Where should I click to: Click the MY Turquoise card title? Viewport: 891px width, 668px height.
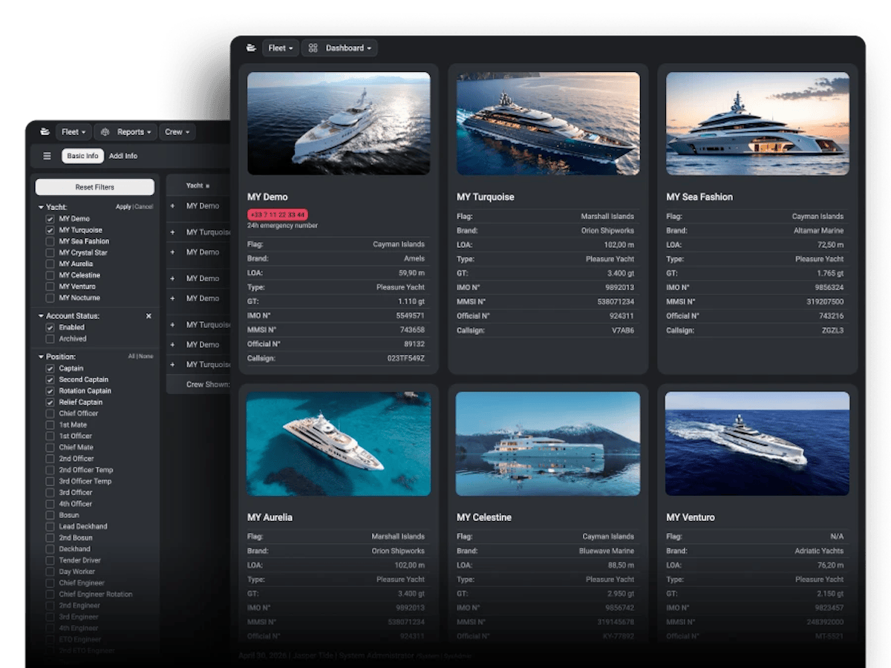pyautogui.click(x=486, y=197)
